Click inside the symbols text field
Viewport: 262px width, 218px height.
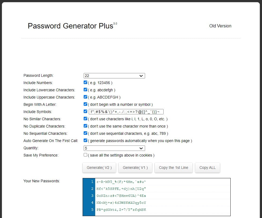126,112
